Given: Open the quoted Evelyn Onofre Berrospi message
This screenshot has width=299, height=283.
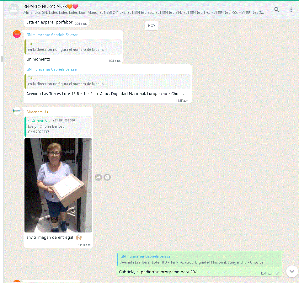Looking at the screenshot, I should (58, 126).
